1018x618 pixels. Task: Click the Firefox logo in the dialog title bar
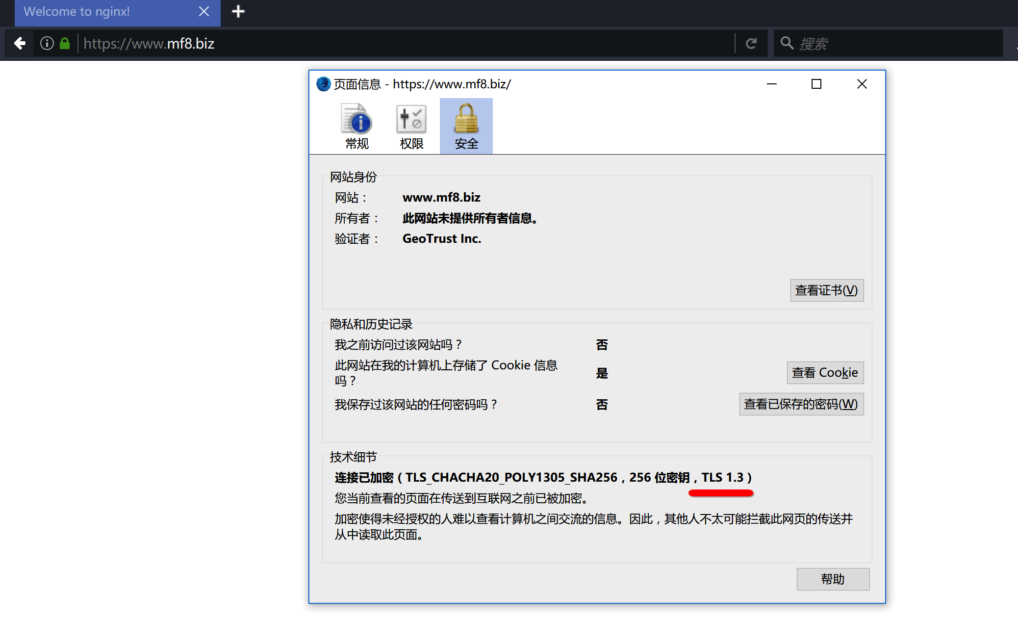tap(323, 84)
